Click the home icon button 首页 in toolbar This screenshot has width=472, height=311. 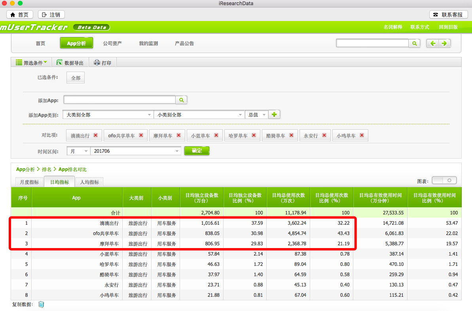pos(20,15)
